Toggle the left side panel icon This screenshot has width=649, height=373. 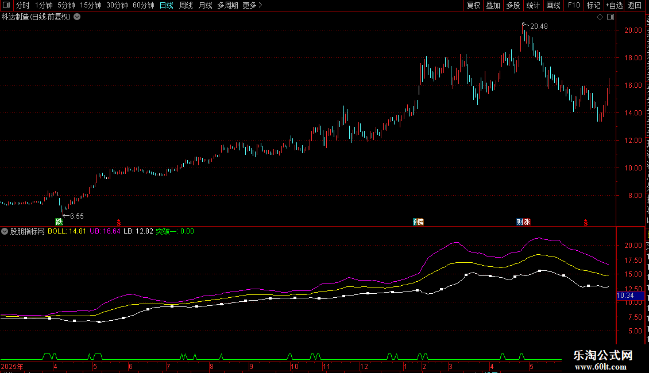point(6,5)
